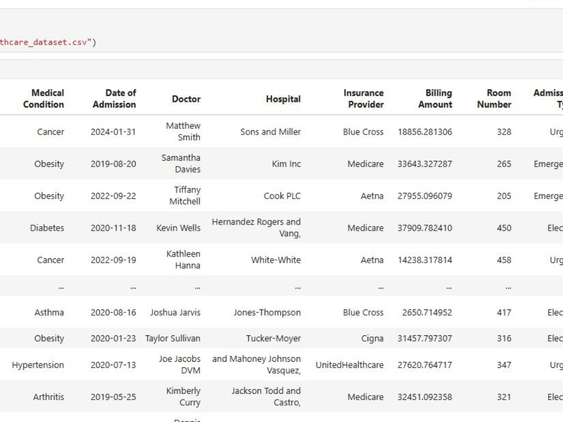Screen dimensions: 563x422
Task: Click room number 205
Action: click(x=504, y=196)
